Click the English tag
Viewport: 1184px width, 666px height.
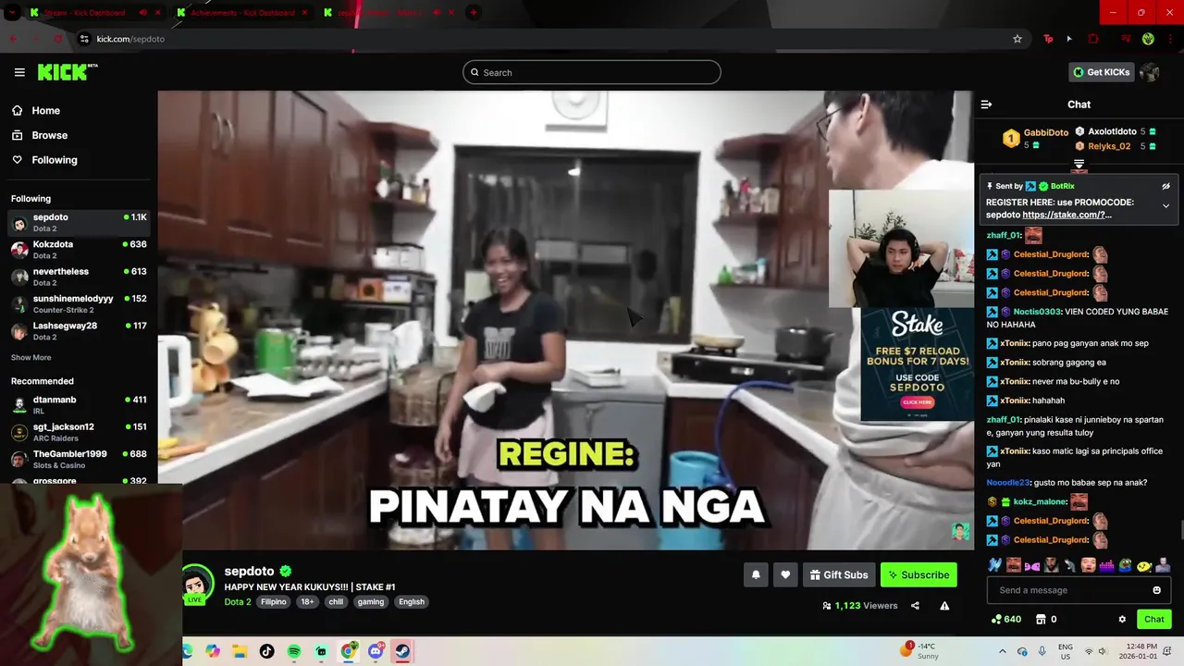tap(412, 601)
